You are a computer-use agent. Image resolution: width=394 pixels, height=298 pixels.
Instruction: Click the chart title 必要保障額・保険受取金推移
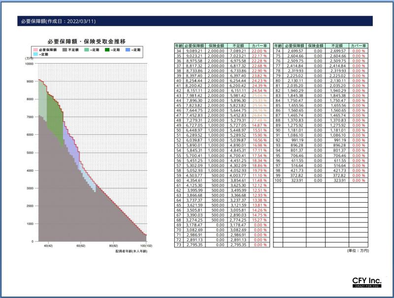(x=86, y=41)
